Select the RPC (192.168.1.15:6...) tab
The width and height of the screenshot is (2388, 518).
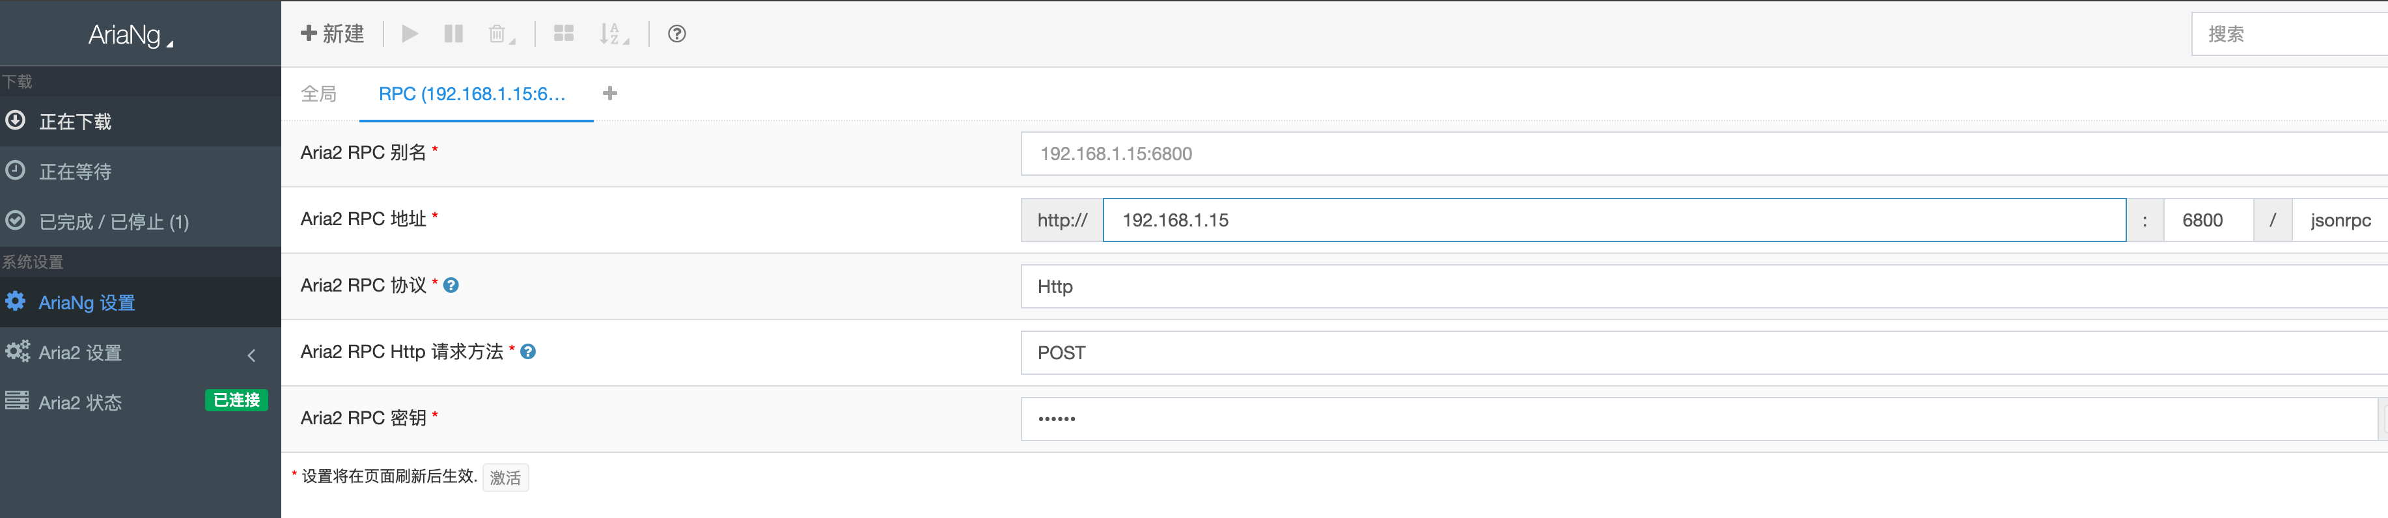[x=472, y=94]
